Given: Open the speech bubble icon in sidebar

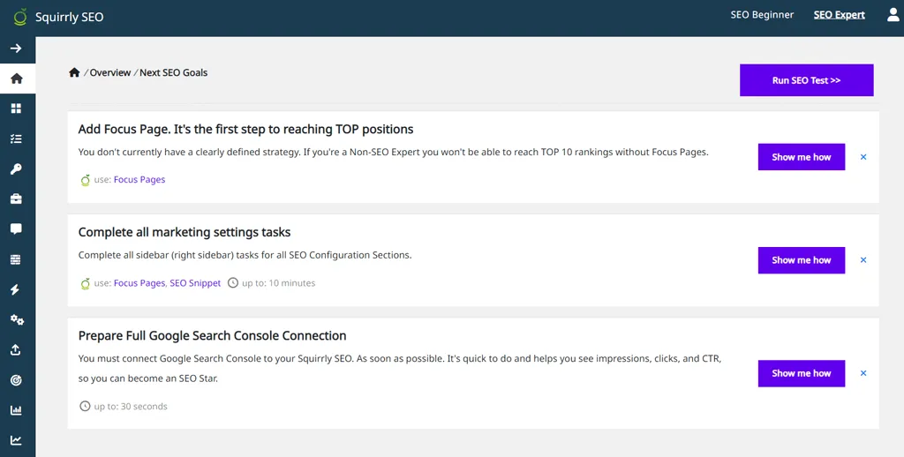Looking at the screenshot, I should coord(16,229).
